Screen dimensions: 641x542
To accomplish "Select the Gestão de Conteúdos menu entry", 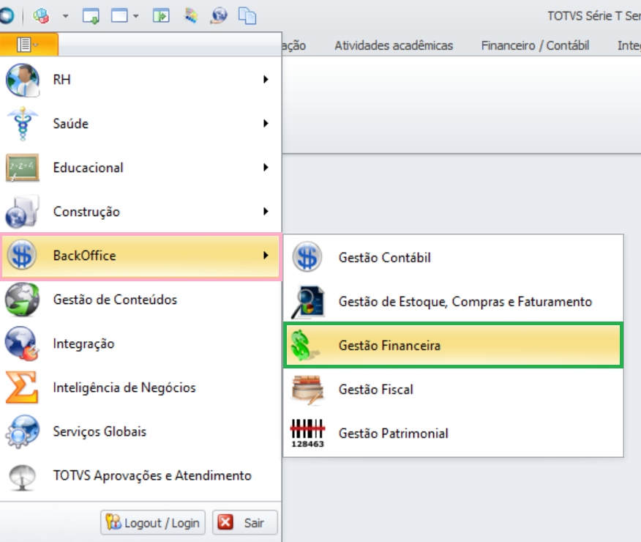I will 140,300.
